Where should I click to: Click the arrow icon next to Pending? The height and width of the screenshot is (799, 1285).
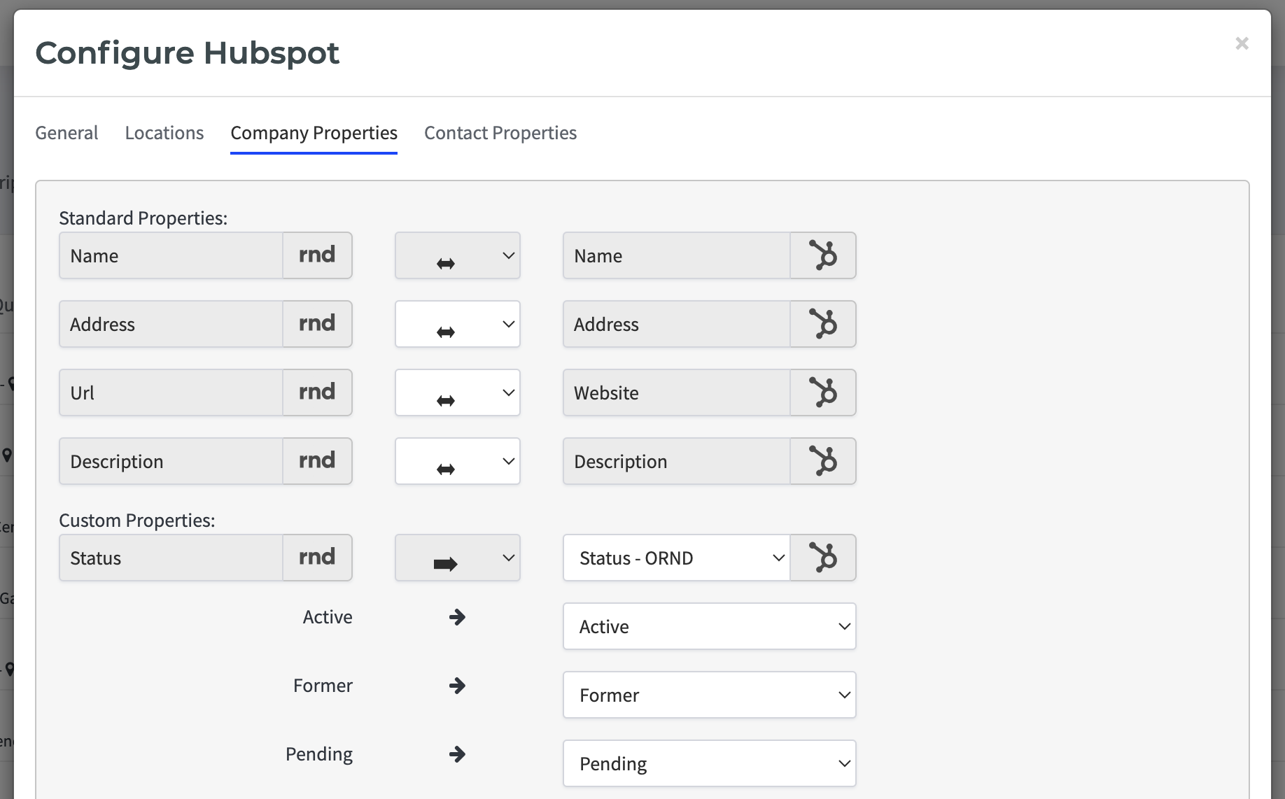point(457,754)
